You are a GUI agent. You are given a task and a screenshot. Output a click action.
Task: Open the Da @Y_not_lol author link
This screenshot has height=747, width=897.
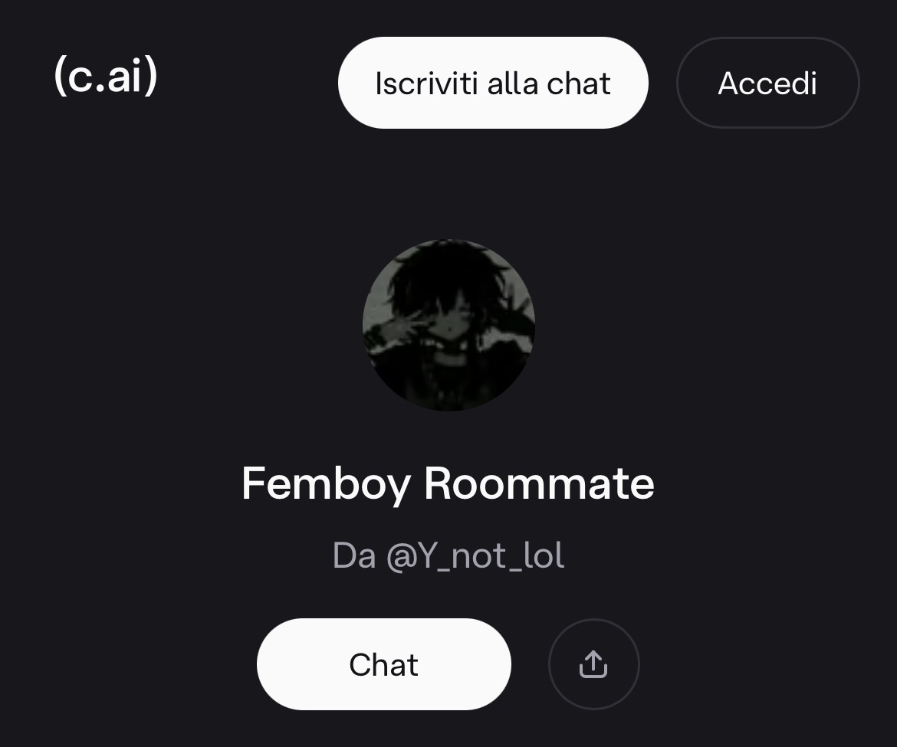tap(449, 555)
